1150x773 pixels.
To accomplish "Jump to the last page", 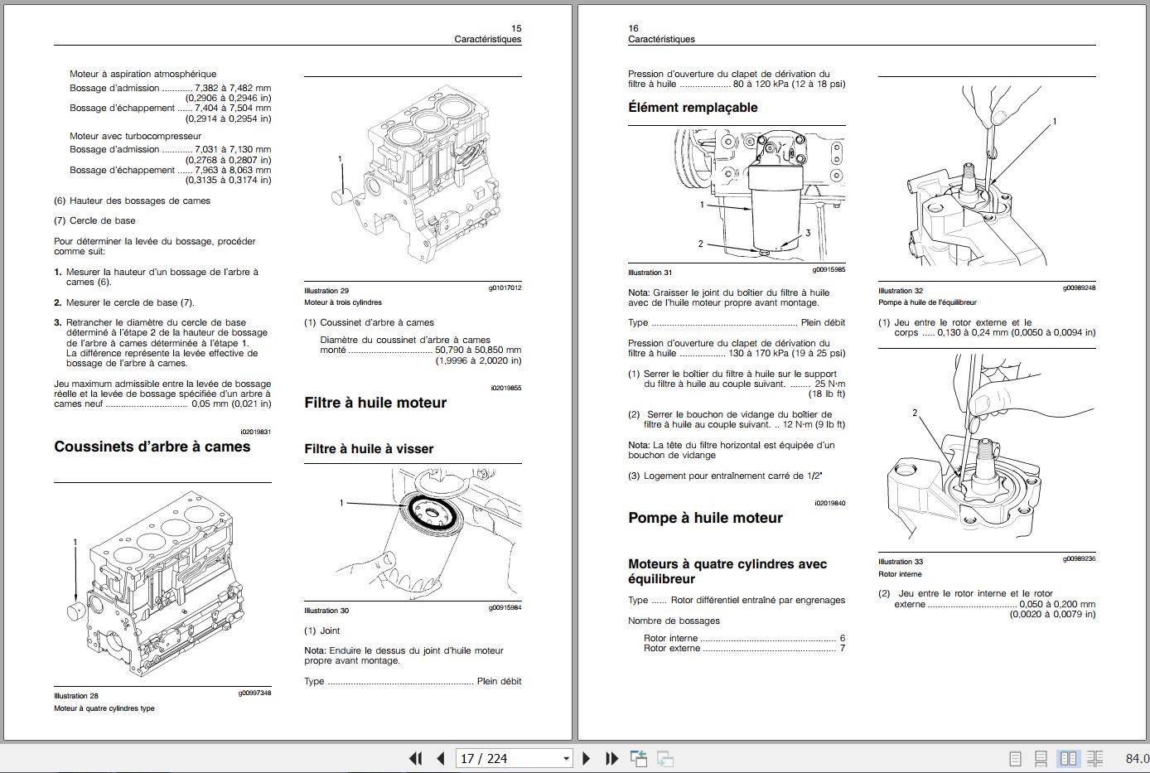I will pyautogui.click(x=611, y=758).
